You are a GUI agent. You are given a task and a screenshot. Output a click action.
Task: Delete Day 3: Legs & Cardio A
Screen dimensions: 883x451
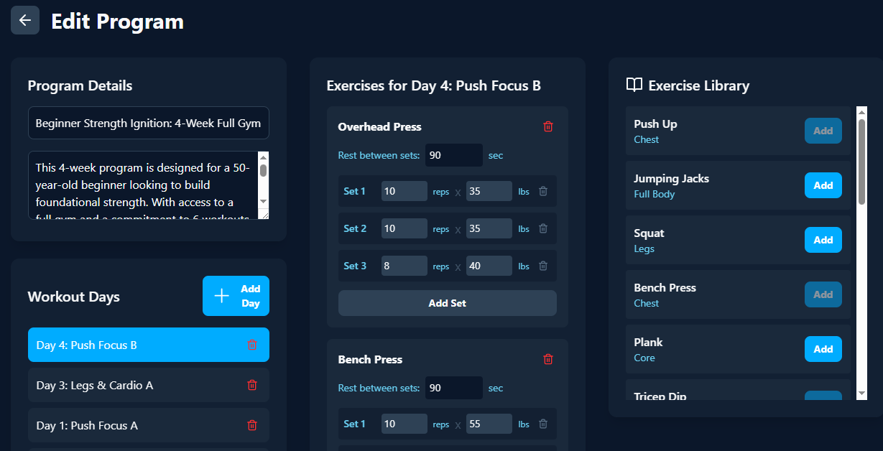(252, 385)
